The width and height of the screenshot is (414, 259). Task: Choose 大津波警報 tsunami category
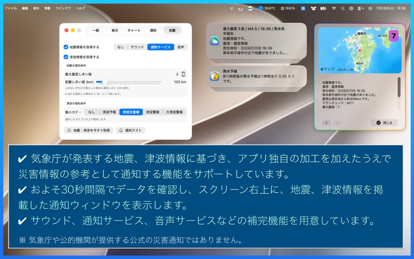point(174,112)
